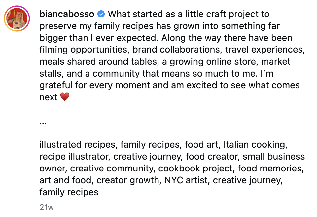Click the words 'brand collaborations' in caption
The height and width of the screenshot is (217, 317).
coord(176,50)
